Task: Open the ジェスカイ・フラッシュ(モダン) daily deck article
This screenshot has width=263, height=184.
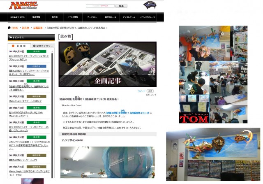Action: pyautogui.click(x=29, y=58)
